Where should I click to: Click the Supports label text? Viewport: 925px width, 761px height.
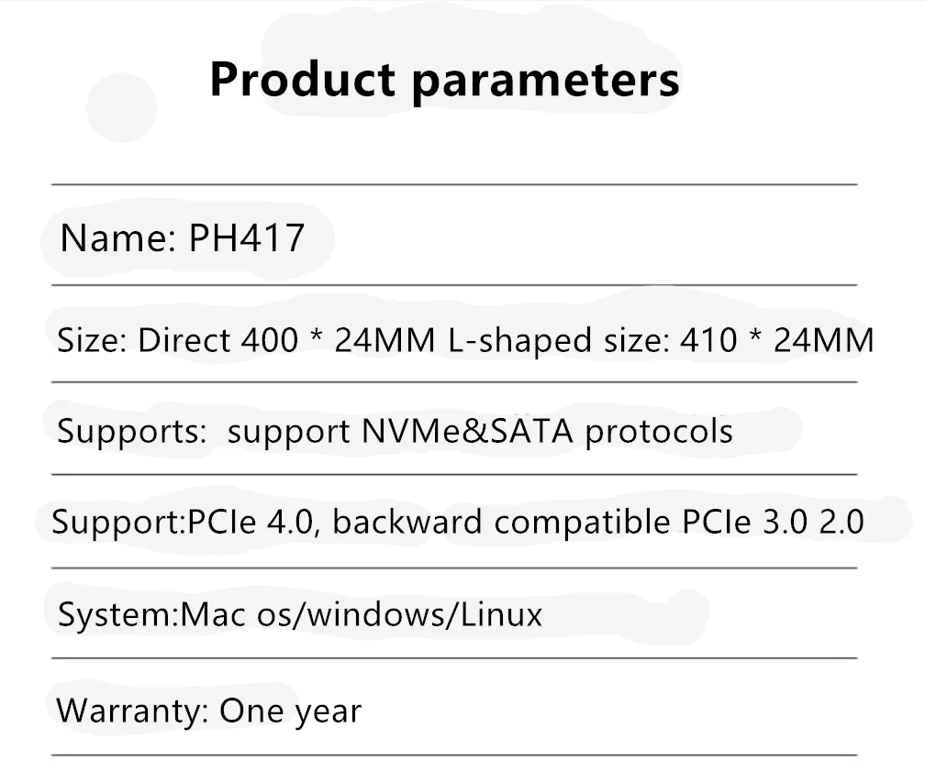131,432
